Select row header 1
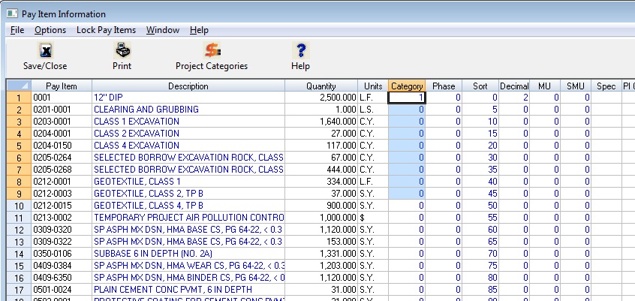Screen dimensions: 635x301 19,98
